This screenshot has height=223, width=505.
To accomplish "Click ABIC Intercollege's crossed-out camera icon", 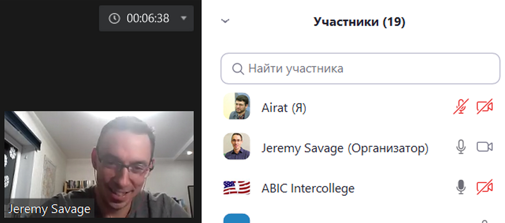I will [x=485, y=187].
